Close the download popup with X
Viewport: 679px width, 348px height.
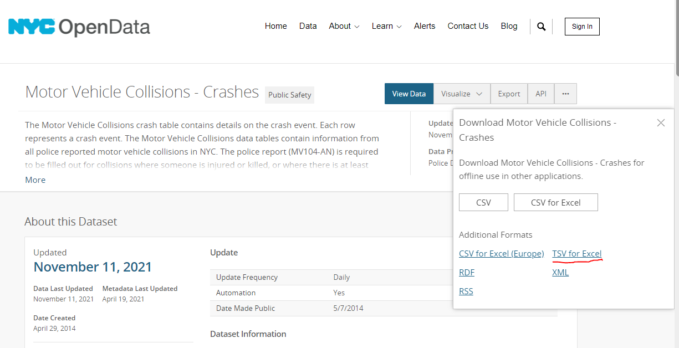pyautogui.click(x=661, y=123)
